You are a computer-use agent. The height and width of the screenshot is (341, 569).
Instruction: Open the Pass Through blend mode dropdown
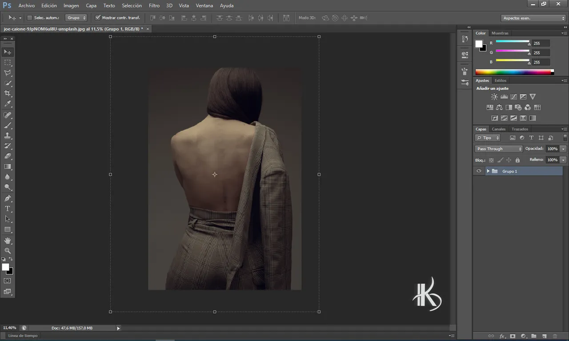(x=499, y=149)
